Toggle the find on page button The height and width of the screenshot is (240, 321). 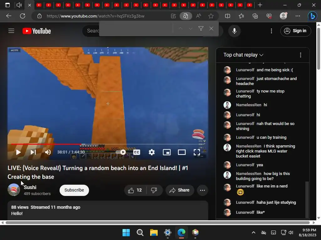point(186,16)
